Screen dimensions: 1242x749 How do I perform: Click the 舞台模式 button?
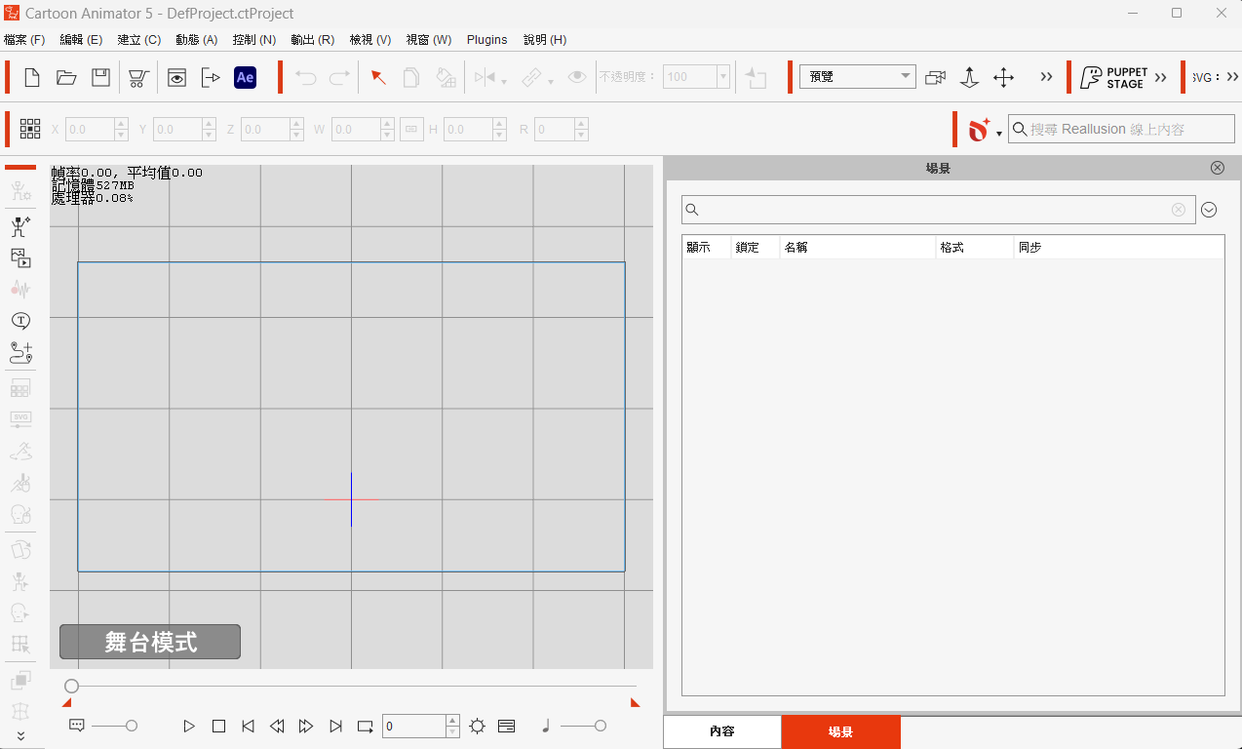point(150,642)
